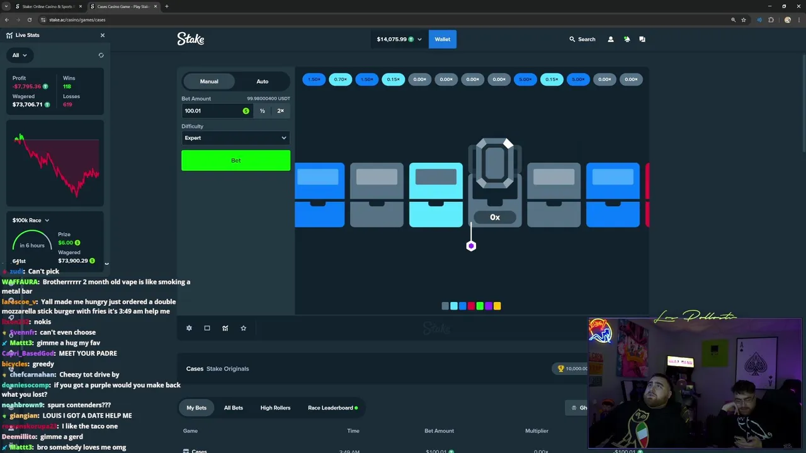Image resolution: width=806 pixels, height=453 pixels.
Task: Select the red color swatch
Action: click(x=471, y=306)
